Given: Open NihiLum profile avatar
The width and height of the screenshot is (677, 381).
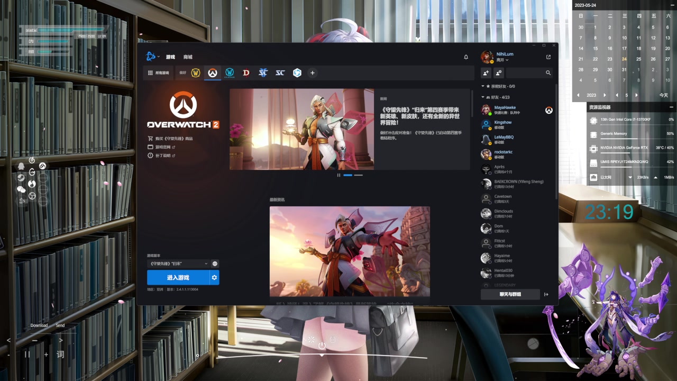Looking at the screenshot, I should 487,57.
